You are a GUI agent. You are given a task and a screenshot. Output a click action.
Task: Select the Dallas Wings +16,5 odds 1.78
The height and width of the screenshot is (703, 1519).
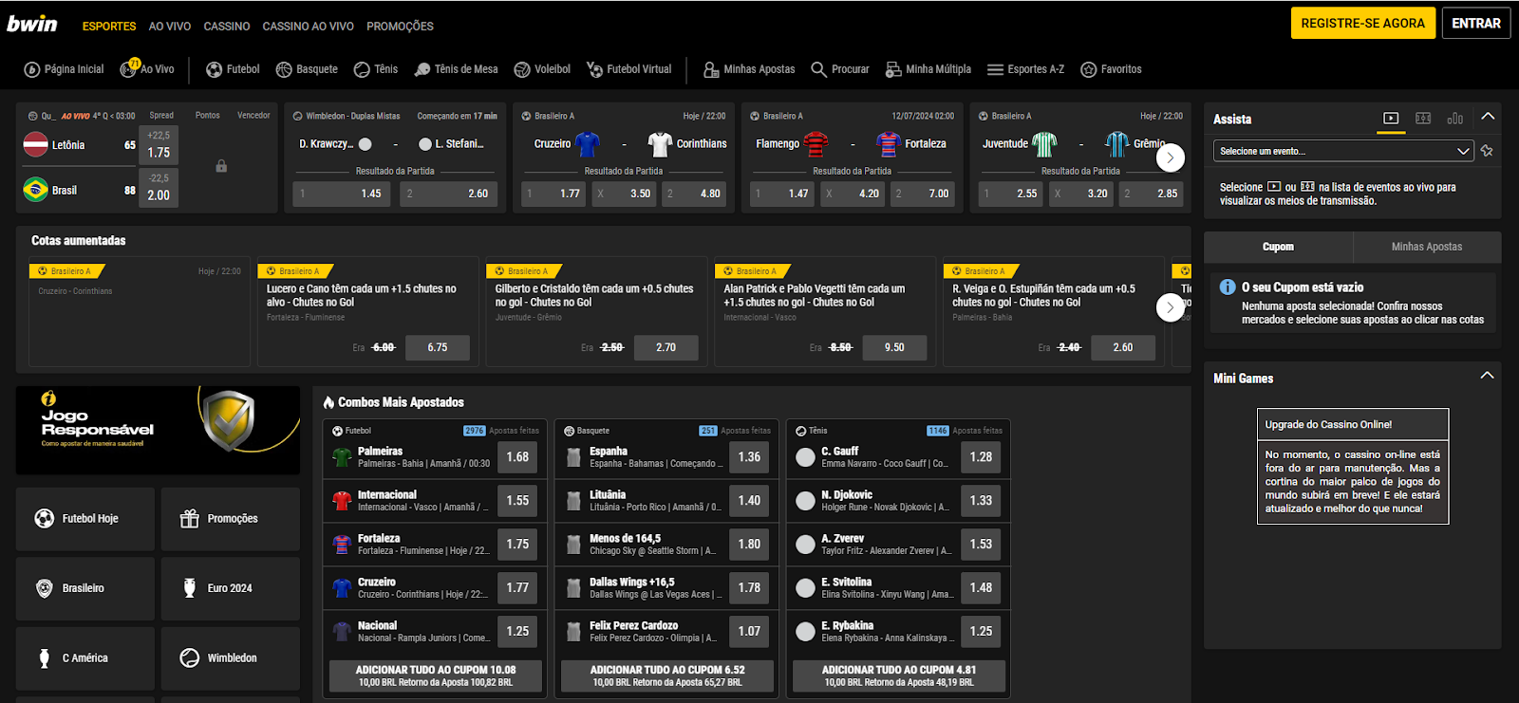coord(749,588)
